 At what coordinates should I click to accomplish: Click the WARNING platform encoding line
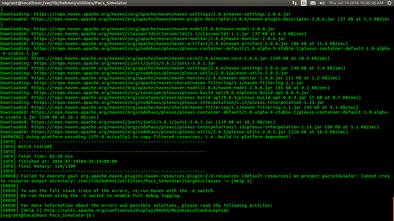[x=146, y=137]
